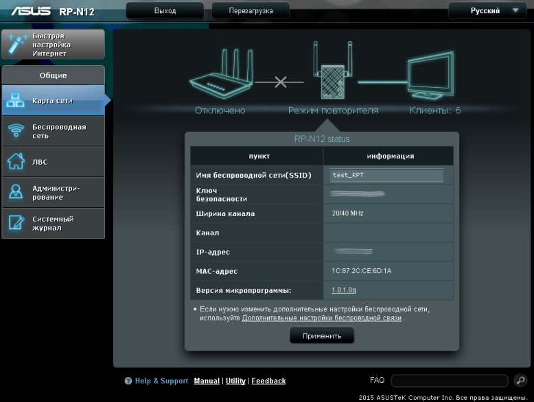
Task: Click the administration user icon
Action: click(x=16, y=192)
